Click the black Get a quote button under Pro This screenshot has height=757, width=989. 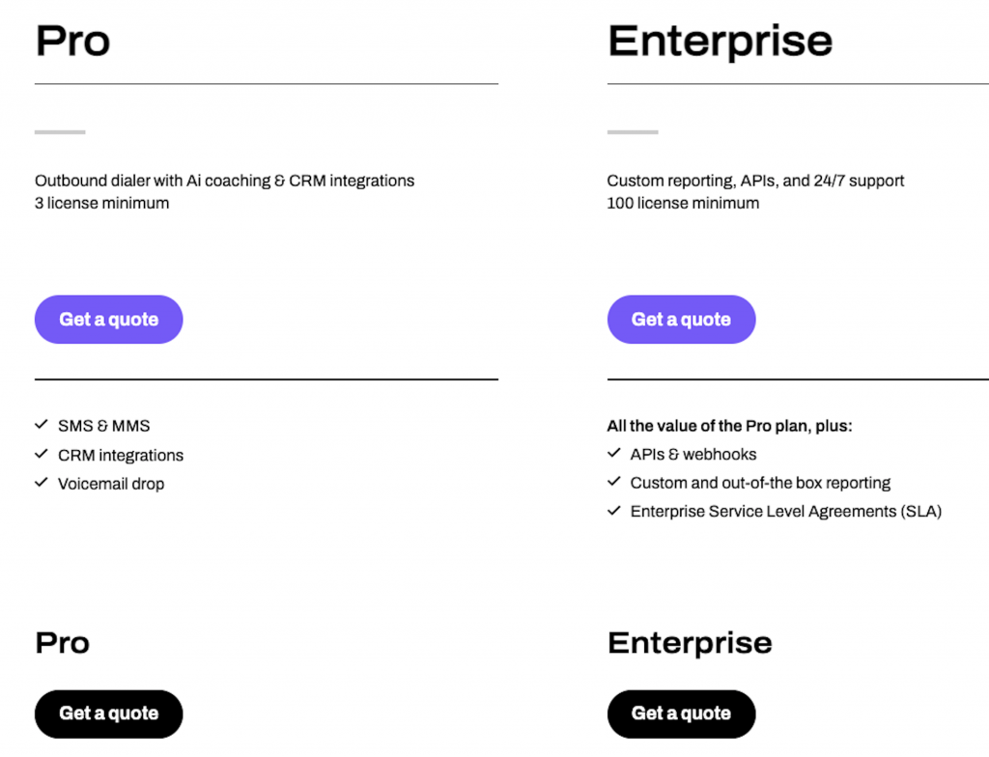pos(108,714)
